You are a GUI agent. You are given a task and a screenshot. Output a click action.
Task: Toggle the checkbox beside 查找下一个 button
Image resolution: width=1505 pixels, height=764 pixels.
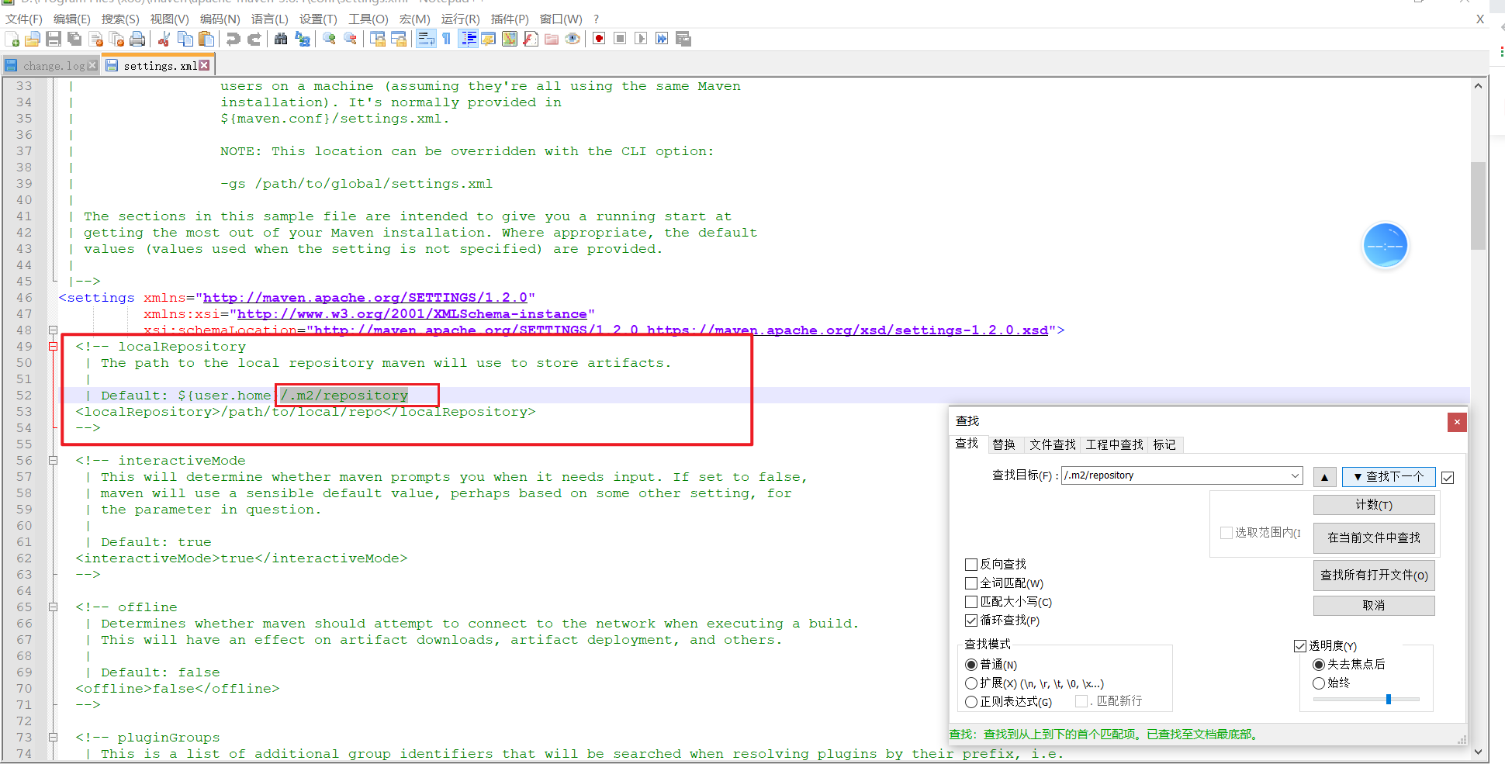click(1448, 478)
